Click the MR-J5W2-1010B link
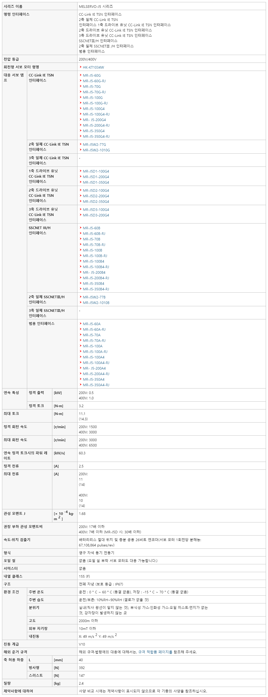Image resolution: width=268 pixels, height=697 pixels. 96,303
